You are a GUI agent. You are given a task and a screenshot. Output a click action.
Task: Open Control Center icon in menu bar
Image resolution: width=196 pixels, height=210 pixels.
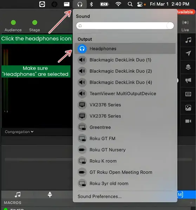point(139,4)
